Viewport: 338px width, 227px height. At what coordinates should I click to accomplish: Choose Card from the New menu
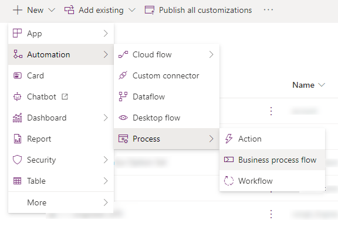(x=61, y=75)
